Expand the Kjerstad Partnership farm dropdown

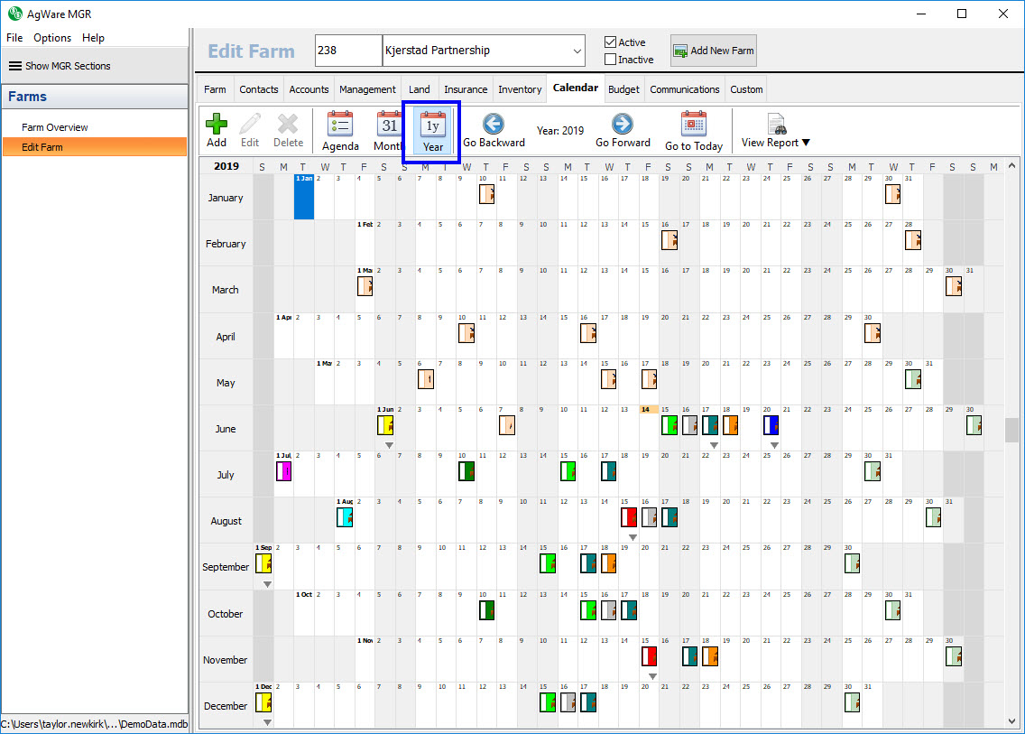click(x=577, y=51)
